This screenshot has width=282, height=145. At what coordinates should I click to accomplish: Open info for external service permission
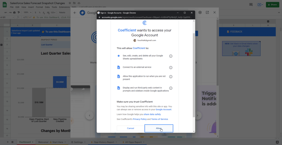click(171, 68)
